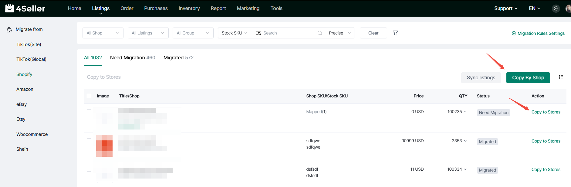
Task: Click the 10999 USD price cell
Action: click(413, 141)
